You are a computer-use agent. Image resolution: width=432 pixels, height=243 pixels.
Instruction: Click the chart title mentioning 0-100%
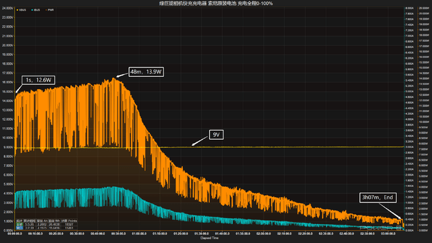pyautogui.click(x=216, y=3)
